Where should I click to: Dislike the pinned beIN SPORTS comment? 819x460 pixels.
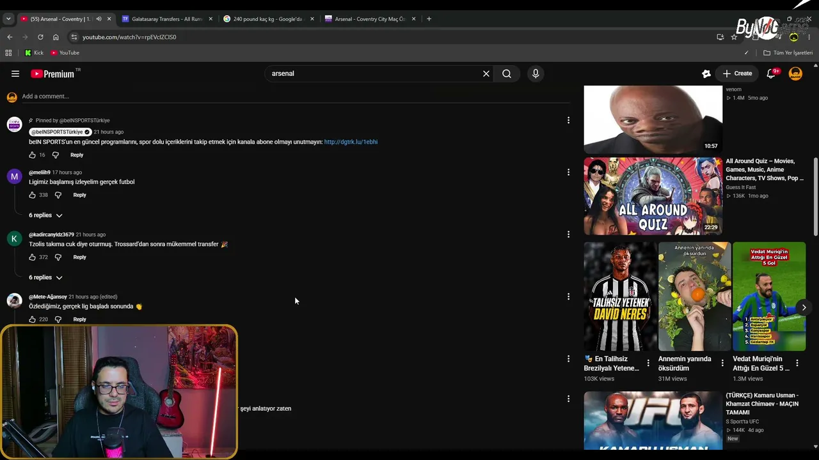(x=56, y=155)
